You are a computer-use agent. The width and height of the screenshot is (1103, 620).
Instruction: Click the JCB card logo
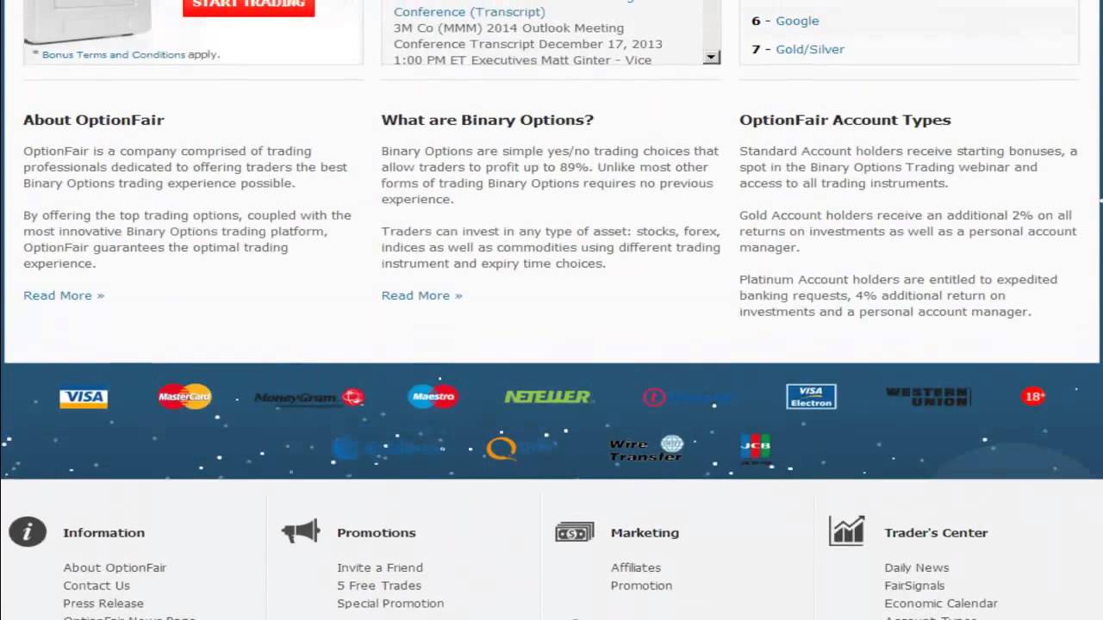[x=756, y=448]
